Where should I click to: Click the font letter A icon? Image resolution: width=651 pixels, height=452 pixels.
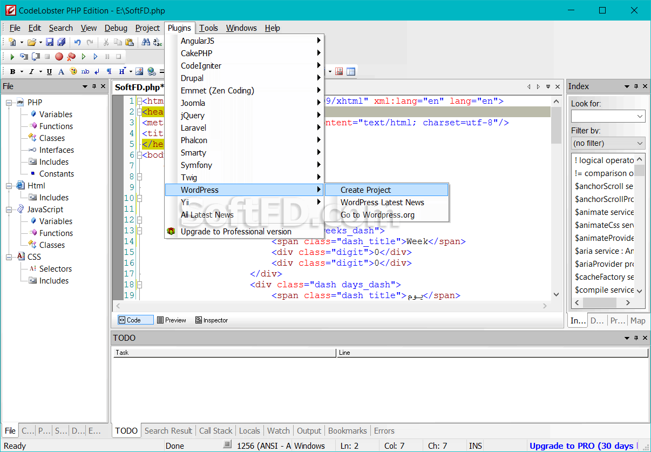(61, 71)
